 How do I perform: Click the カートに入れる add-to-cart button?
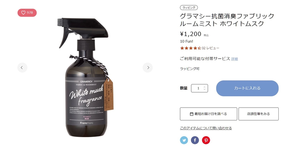(x=247, y=88)
